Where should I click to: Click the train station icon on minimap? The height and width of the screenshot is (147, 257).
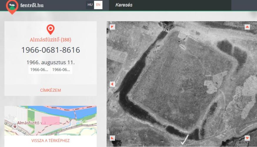pyautogui.click(x=15, y=126)
